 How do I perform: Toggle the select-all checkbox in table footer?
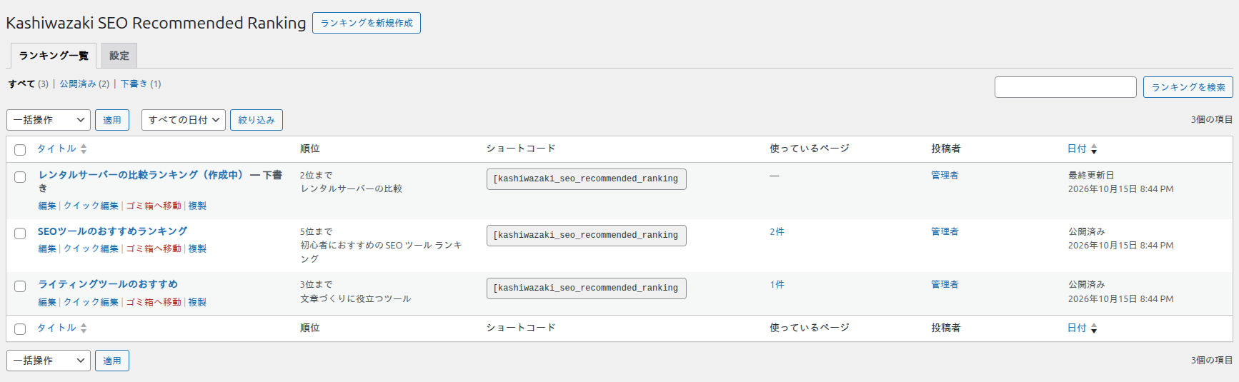click(20, 329)
